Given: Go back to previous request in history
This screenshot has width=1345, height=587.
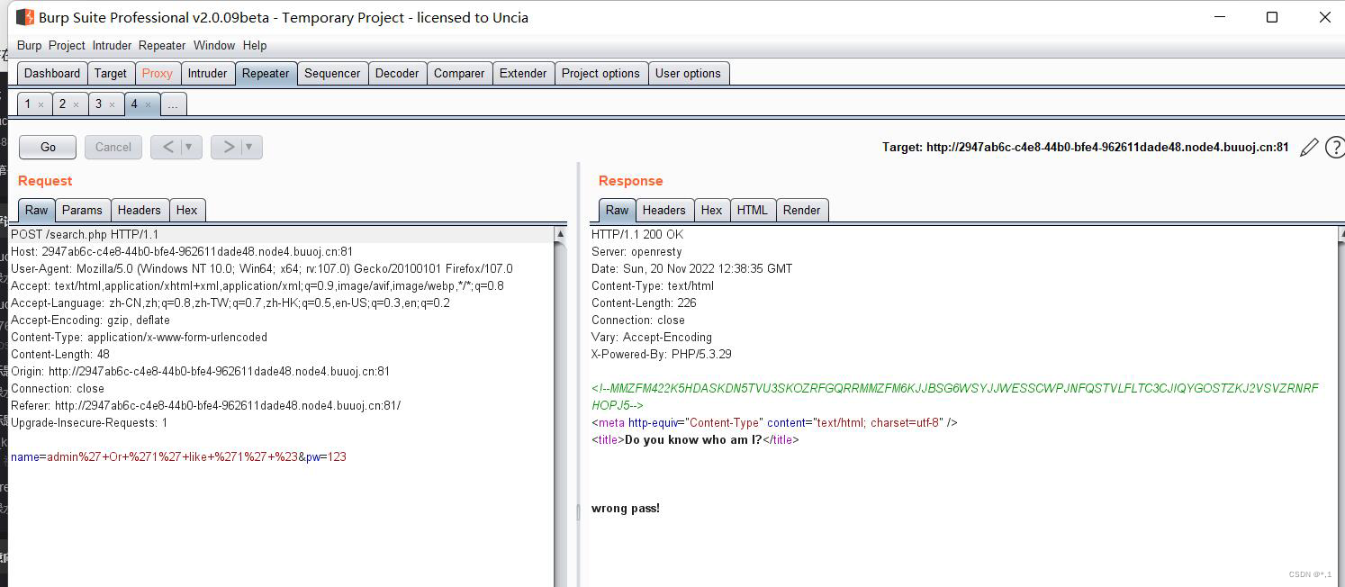Looking at the screenshot, I should [167, 147].
